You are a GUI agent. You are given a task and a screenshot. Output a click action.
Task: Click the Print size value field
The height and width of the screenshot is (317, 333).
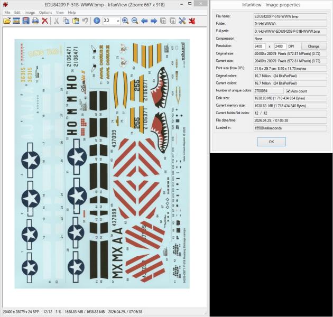pos(290,69)
